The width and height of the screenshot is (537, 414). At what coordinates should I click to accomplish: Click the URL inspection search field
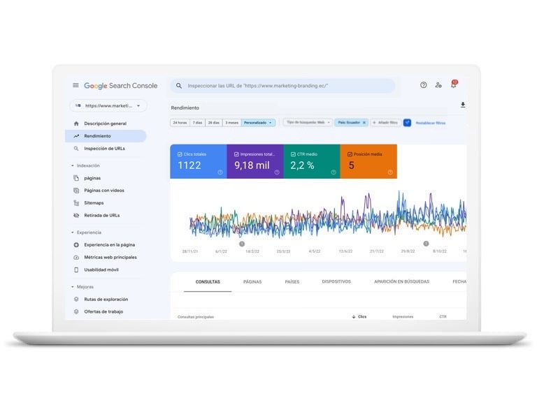point(283,86)
